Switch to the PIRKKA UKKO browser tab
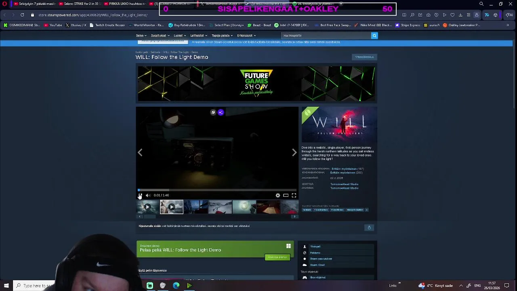This screenshot has width=517, height=291. click(126, 4)
